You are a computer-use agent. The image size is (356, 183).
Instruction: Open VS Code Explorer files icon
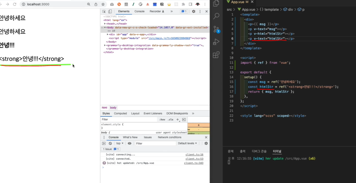(x=216, y=3)
